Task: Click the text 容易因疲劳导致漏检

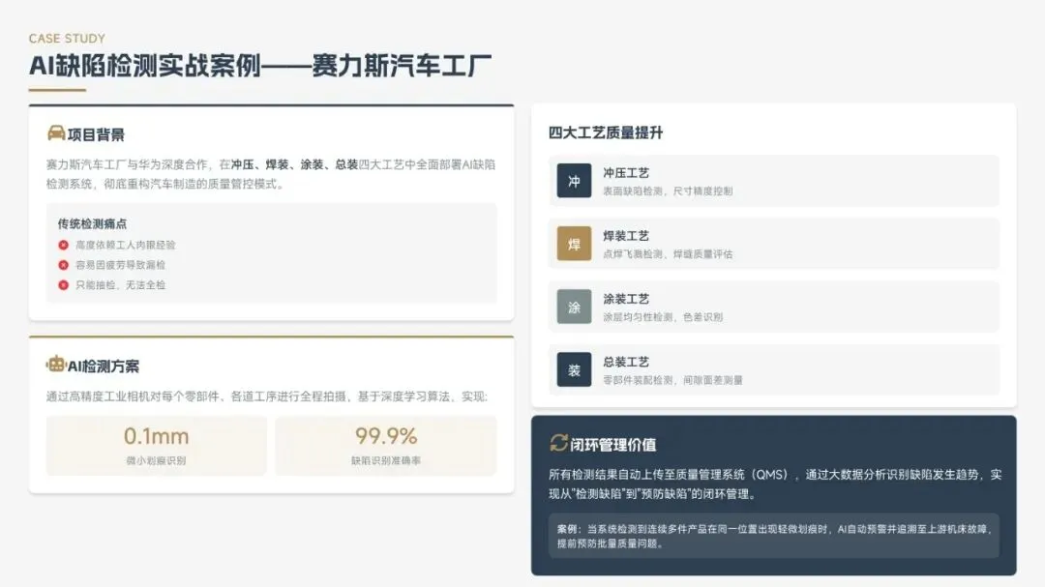Action: click(120, 265)
